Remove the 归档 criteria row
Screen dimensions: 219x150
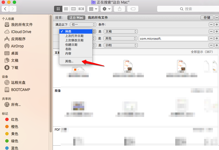pyautogui.click(x=211, y=45)
